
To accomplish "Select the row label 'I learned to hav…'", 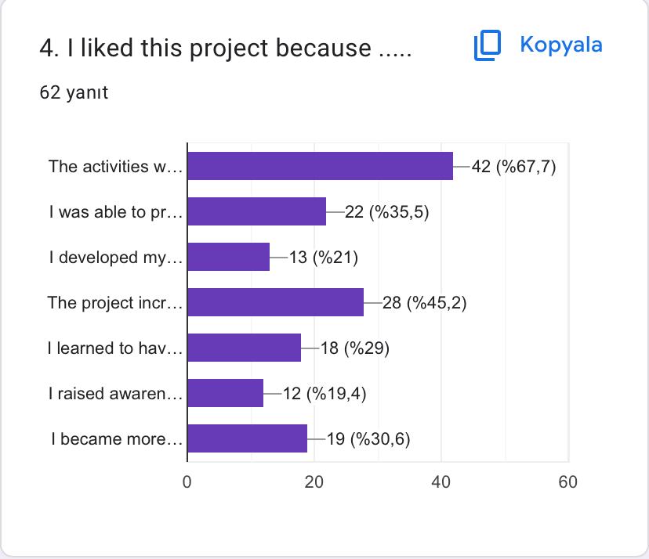I will click(x=118, y=348).
